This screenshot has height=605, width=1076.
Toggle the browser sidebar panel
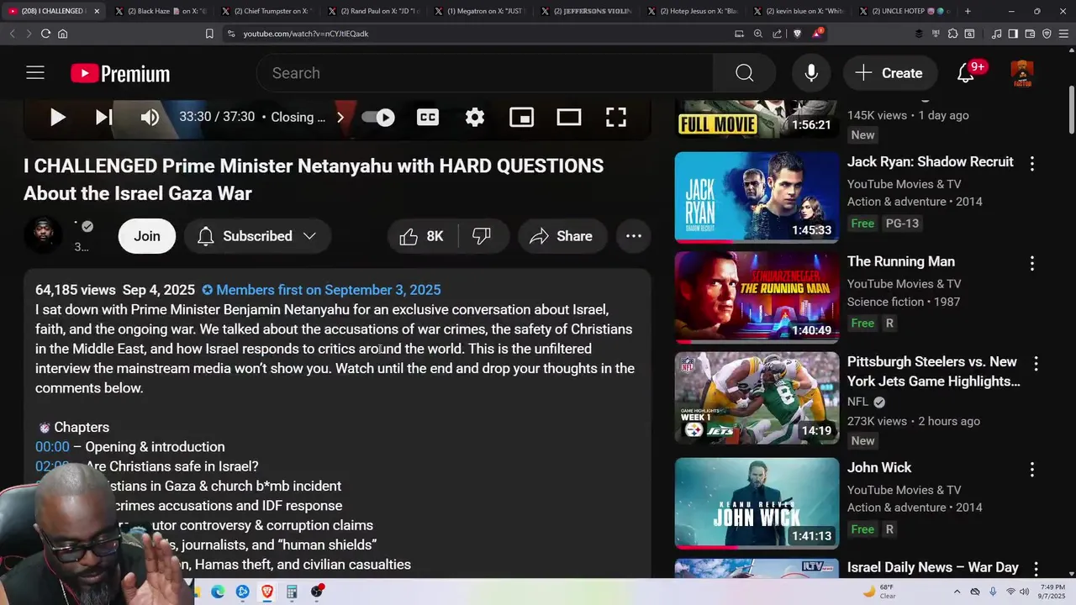1013,34
